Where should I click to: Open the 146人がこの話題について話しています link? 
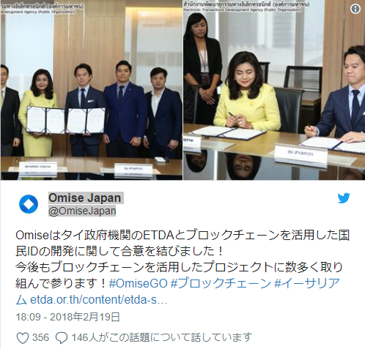coord(161,337)
